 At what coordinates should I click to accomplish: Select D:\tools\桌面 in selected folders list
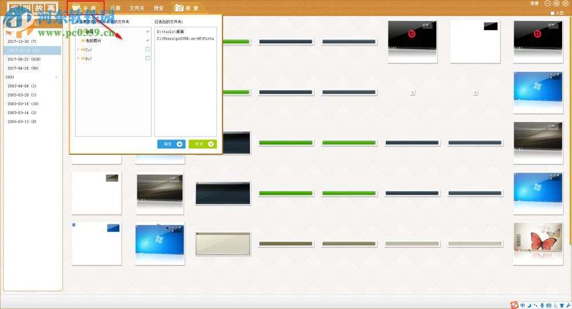[x=170, y=32]
